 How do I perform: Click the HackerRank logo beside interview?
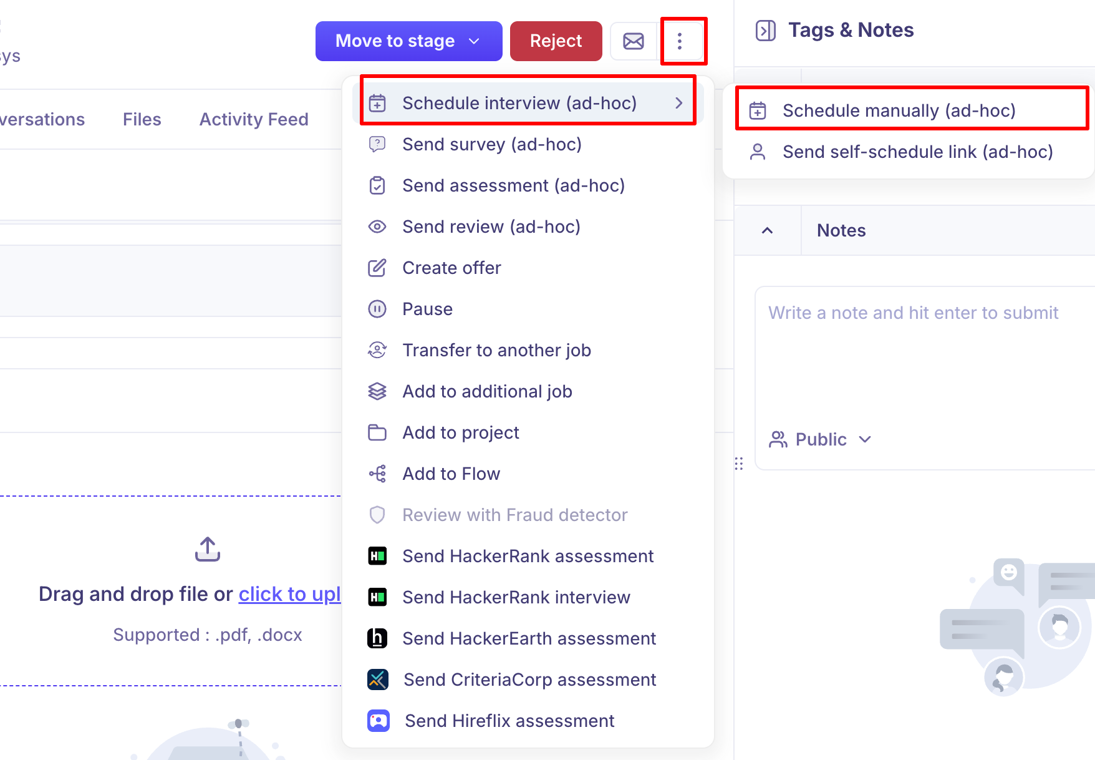(377, 597)
